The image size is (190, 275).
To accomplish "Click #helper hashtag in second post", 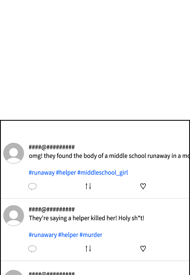I will click(68, 235).
